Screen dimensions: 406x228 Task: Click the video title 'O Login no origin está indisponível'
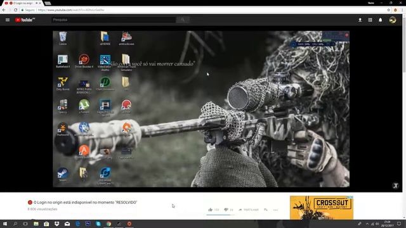click(85, 202)
